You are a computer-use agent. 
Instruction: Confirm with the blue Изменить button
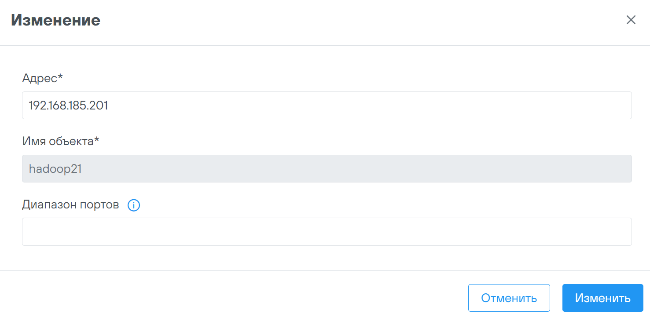tap(602, 298)
